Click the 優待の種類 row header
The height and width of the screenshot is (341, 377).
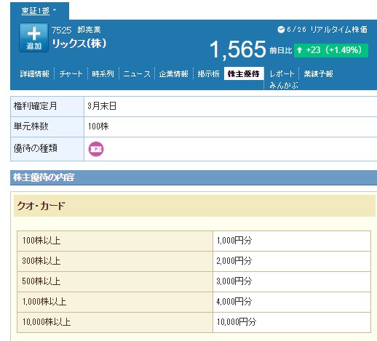47,149
